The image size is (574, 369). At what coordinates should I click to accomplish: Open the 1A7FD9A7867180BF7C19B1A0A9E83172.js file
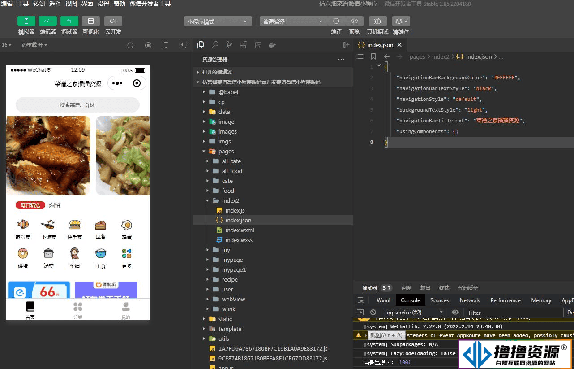pyautogui.click(x=273, y=348)
